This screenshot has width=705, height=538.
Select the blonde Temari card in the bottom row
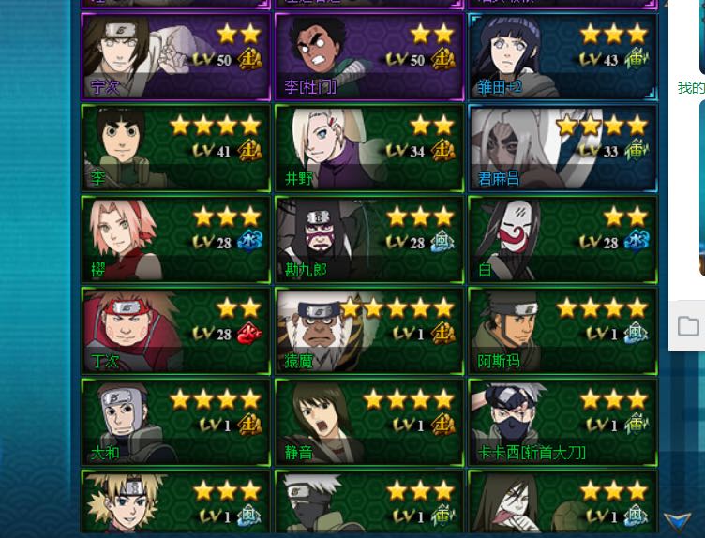176,501
